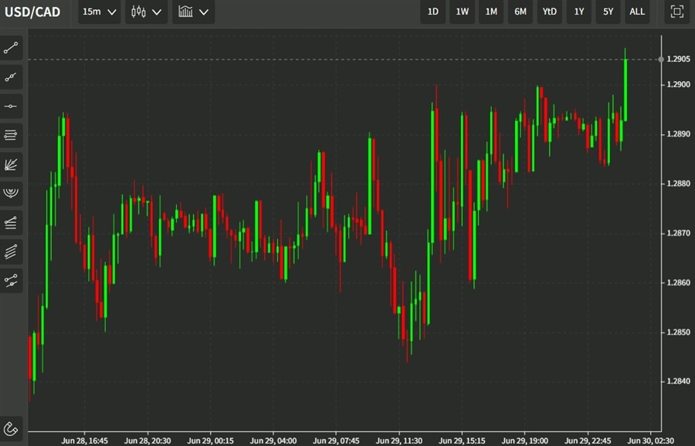This screenshot has width=695, height=446.
Task: Switch to the 1D time range
Action: coord(433,12)
